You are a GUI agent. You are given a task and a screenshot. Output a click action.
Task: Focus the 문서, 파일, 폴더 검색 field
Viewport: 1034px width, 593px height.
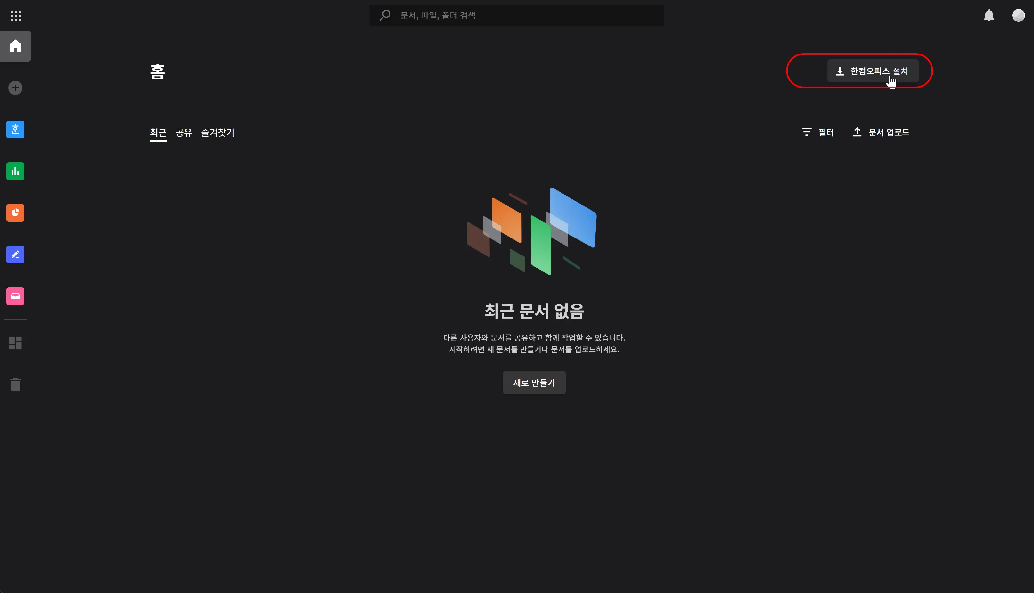pos(517,15)
